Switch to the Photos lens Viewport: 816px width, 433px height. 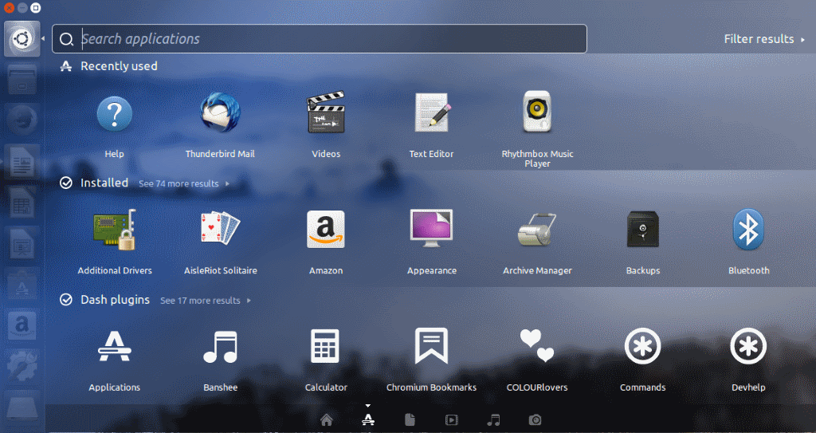pyautogui.click(x=535, y=420)
